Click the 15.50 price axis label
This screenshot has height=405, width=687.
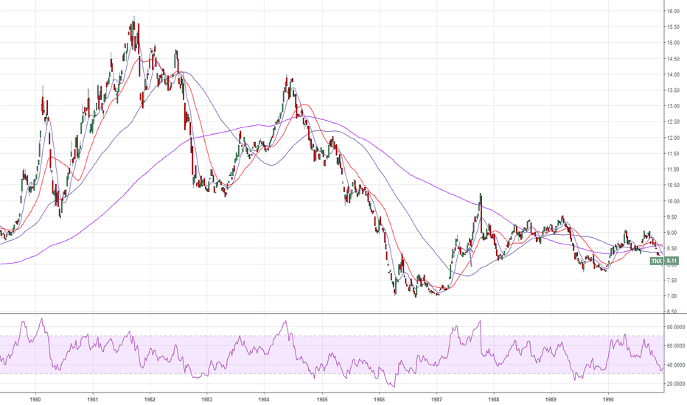pos(673,27)
